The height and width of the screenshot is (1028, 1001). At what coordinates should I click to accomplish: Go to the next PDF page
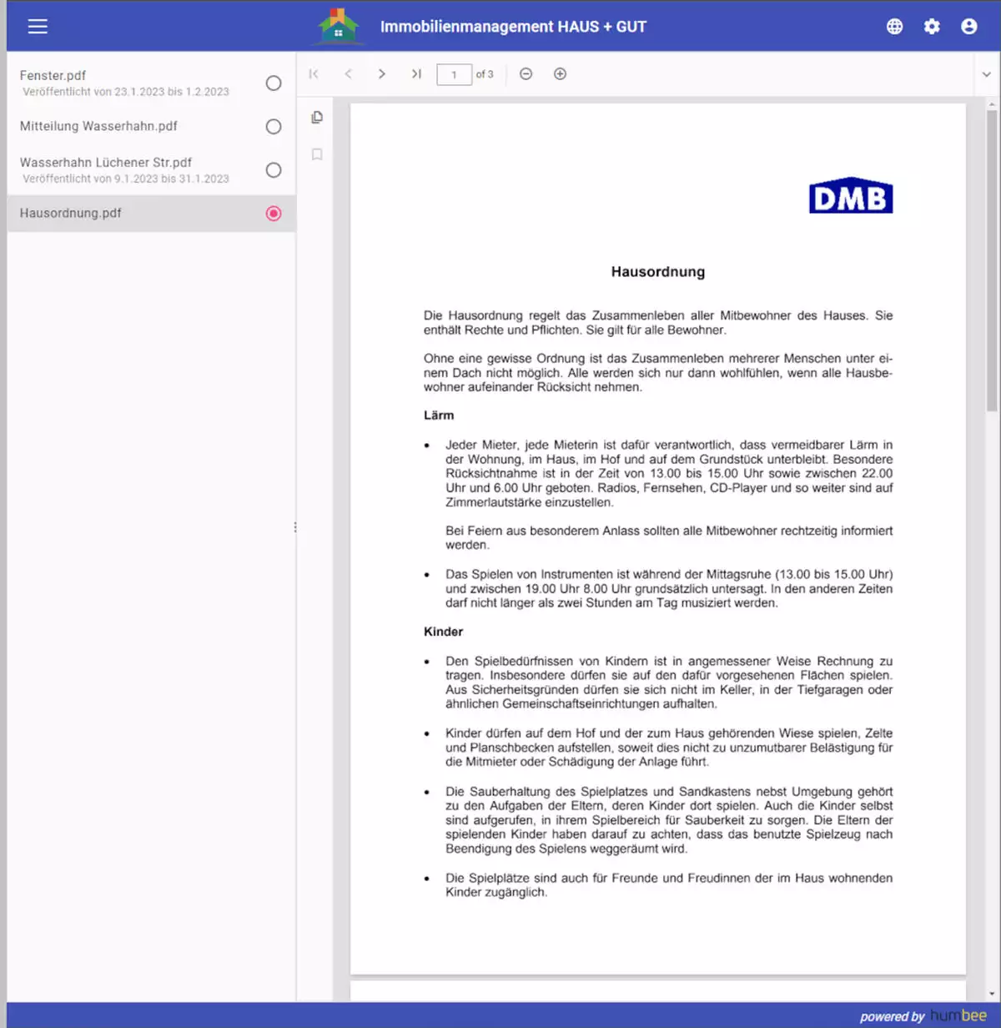click(382, 74)
